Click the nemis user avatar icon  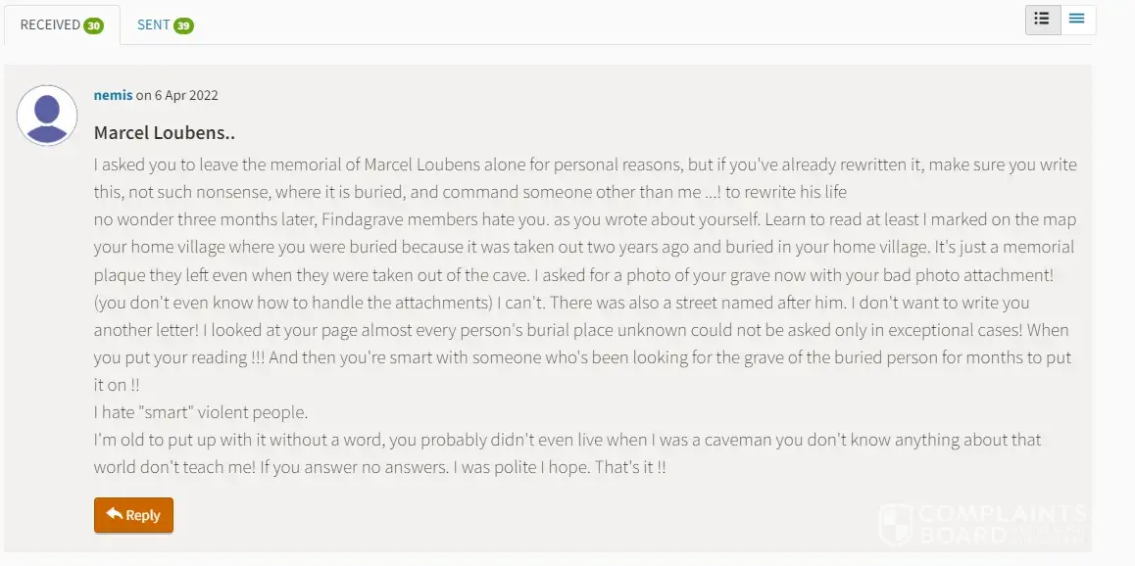[x=47, y=116]
